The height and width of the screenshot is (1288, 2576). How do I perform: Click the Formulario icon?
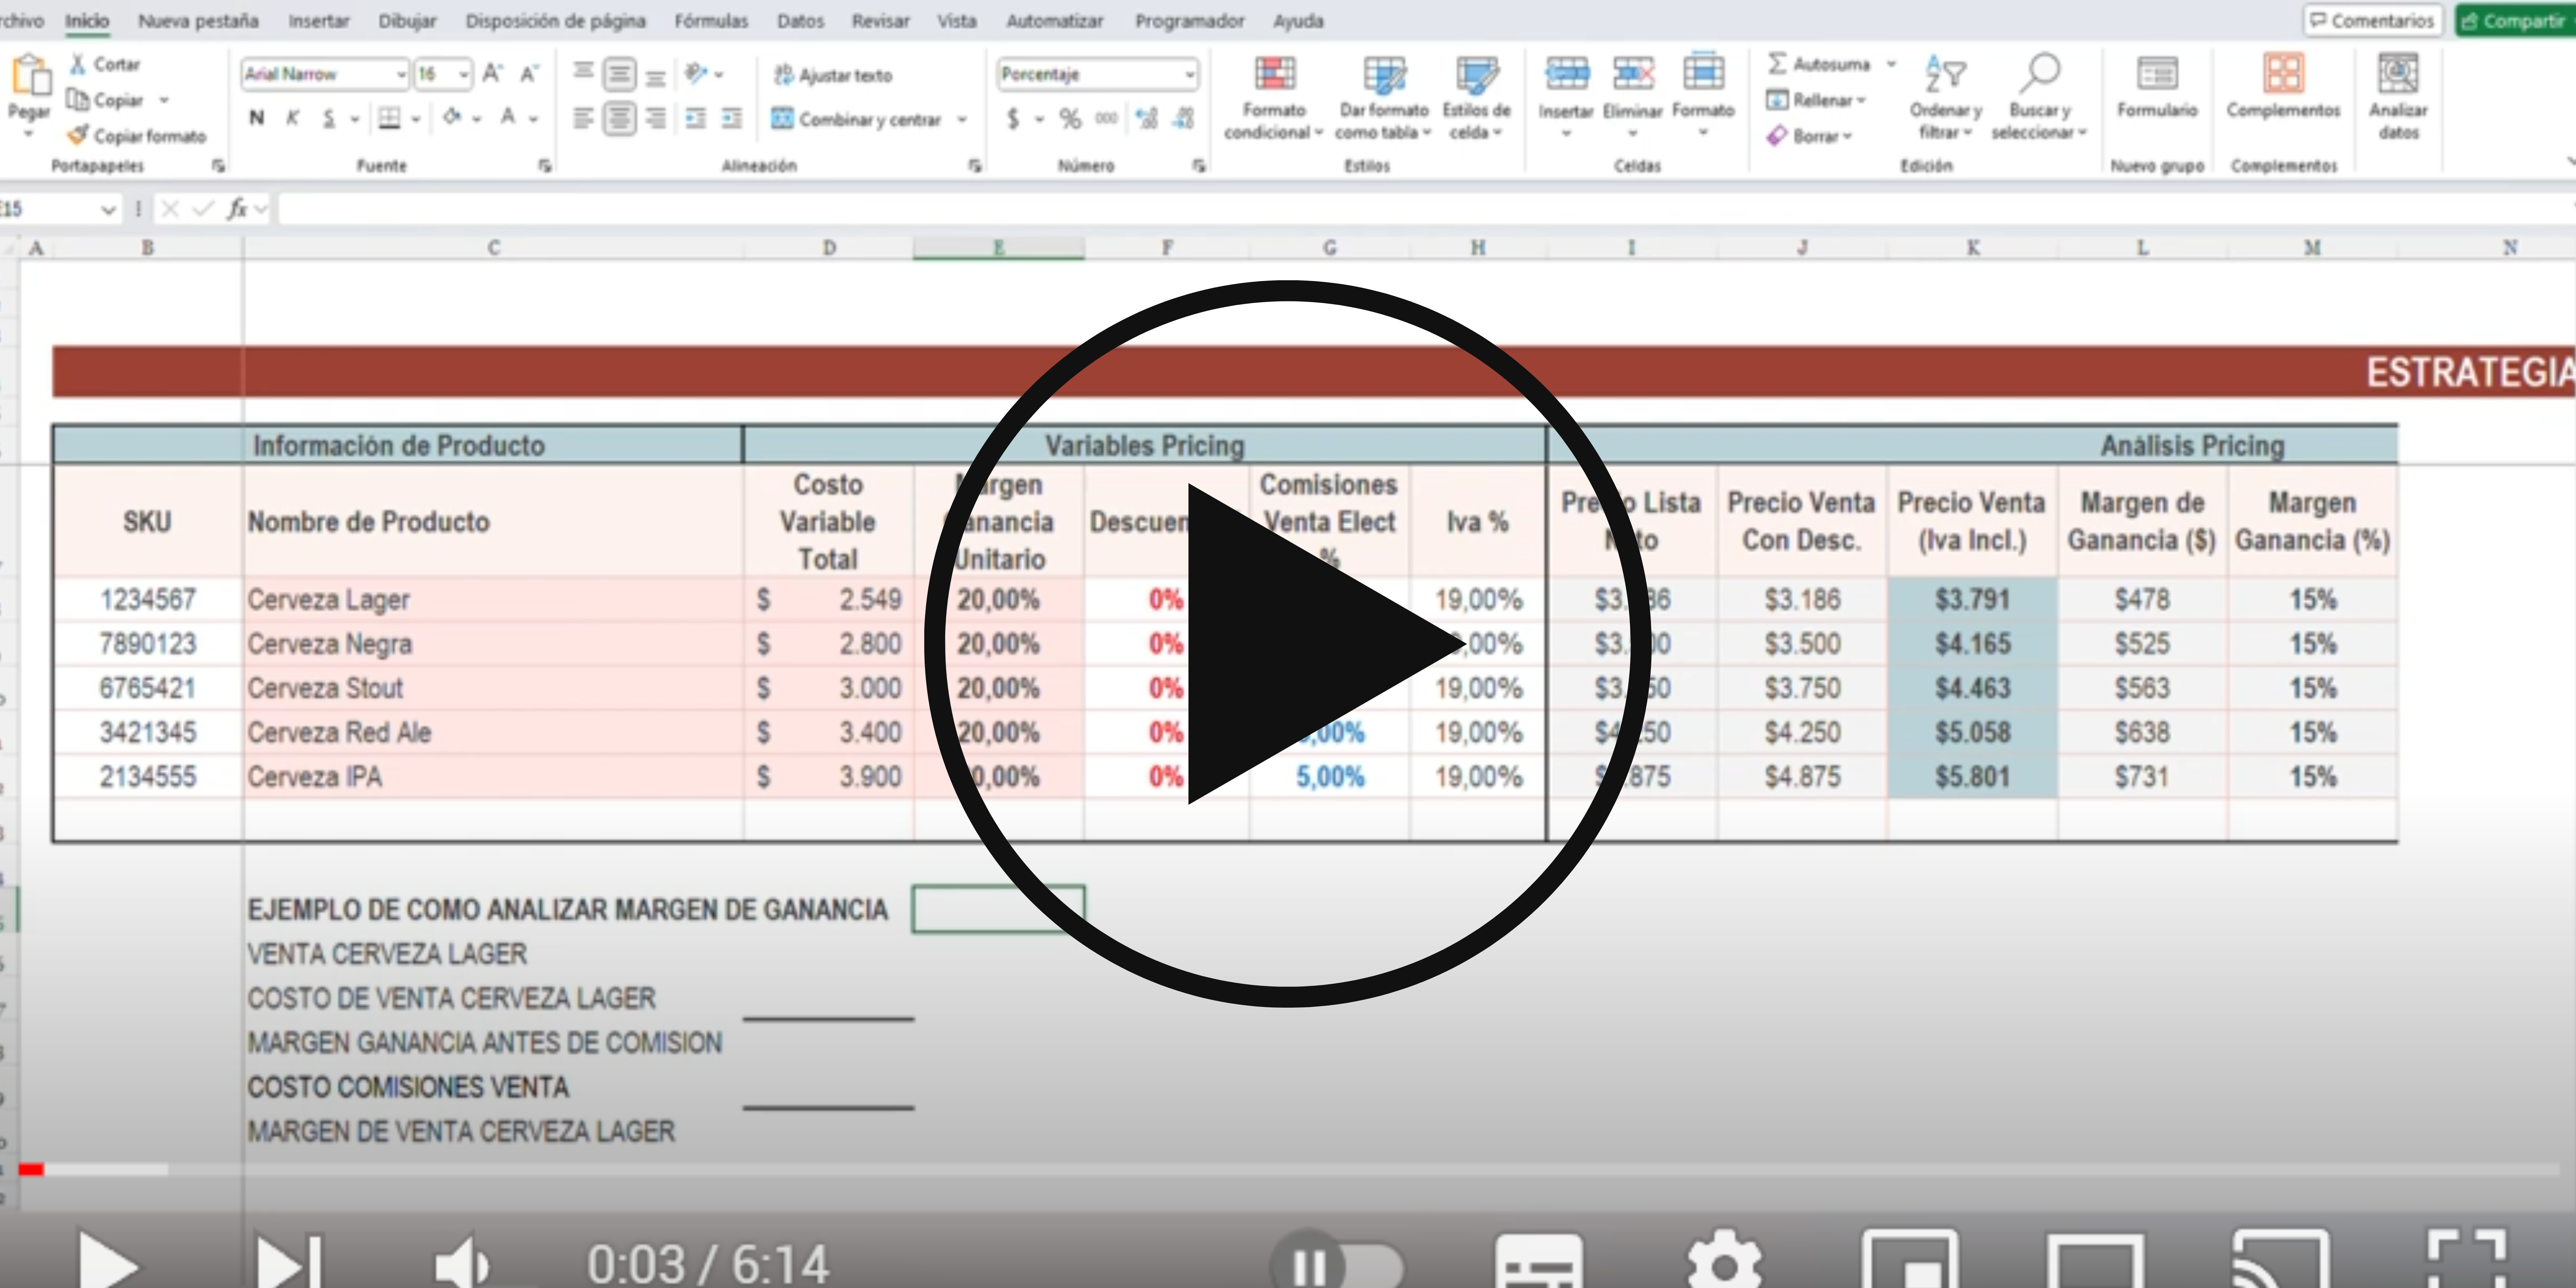pos(2157,74)
